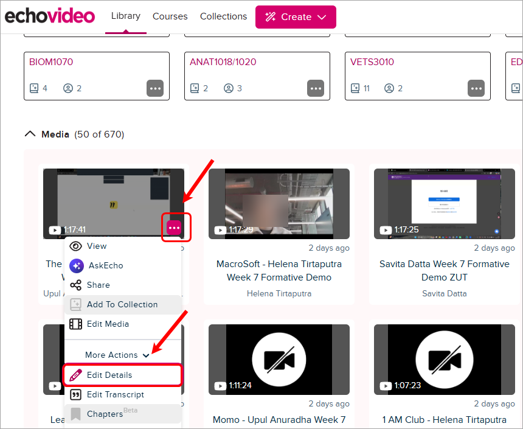Open MacroSoft Helena Tirtaputra video thumbnail
Viewport: 523px width, 429px height.
click(x=279, y=204)
